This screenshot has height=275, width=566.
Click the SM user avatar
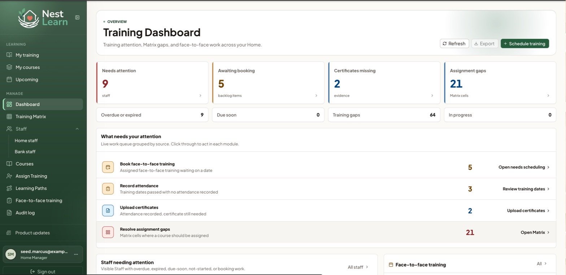coord(11,254)
